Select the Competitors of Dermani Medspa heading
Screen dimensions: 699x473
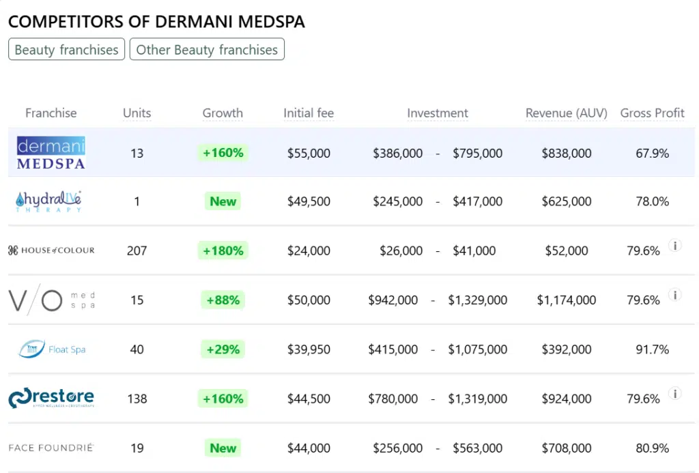point(156,21)
